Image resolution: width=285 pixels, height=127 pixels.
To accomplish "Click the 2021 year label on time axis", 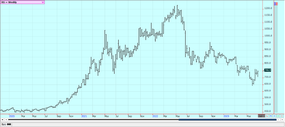I will (x=84, y=116).
